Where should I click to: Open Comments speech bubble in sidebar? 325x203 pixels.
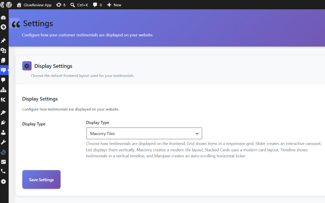point(3,80)
